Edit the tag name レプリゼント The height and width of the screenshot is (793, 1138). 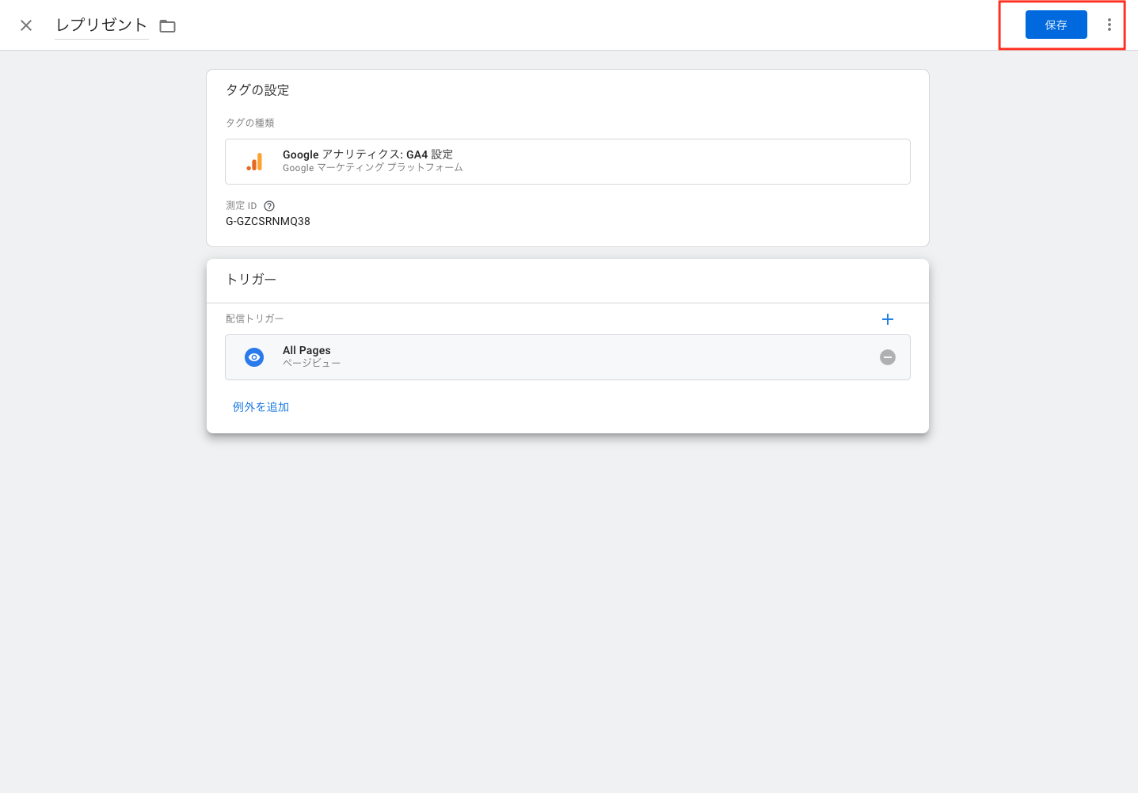(101, 25)
